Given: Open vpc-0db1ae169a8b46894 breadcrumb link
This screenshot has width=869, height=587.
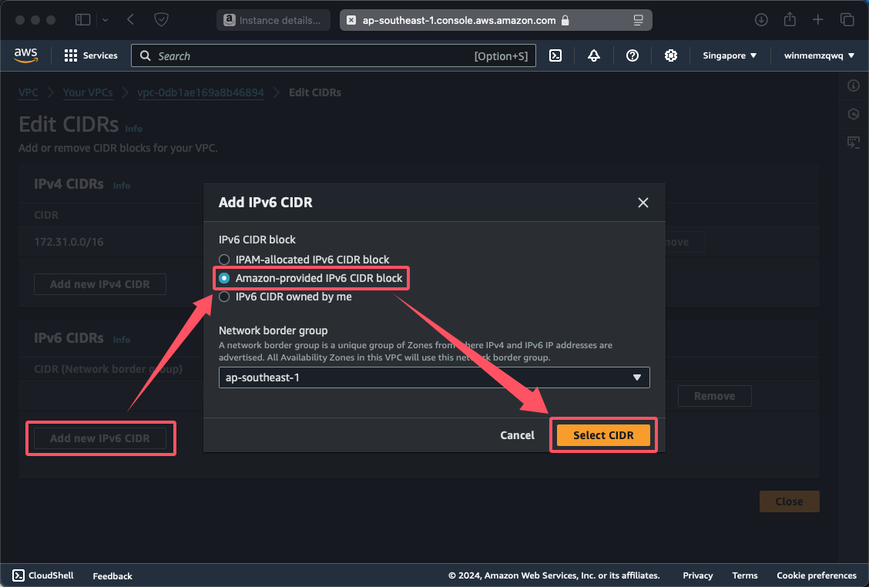Looking at the screenshot, I should tap(200, 92).
